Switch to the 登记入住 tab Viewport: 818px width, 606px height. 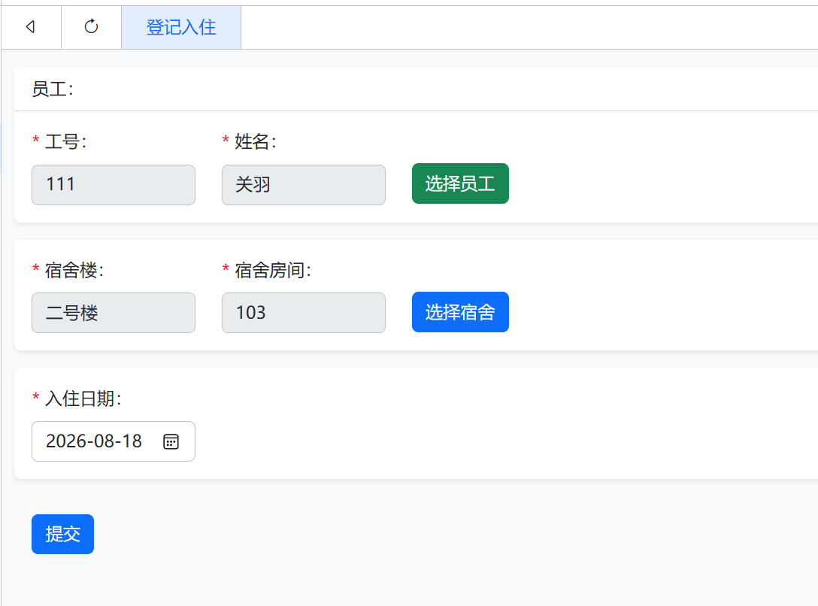[x=181, y=27]
